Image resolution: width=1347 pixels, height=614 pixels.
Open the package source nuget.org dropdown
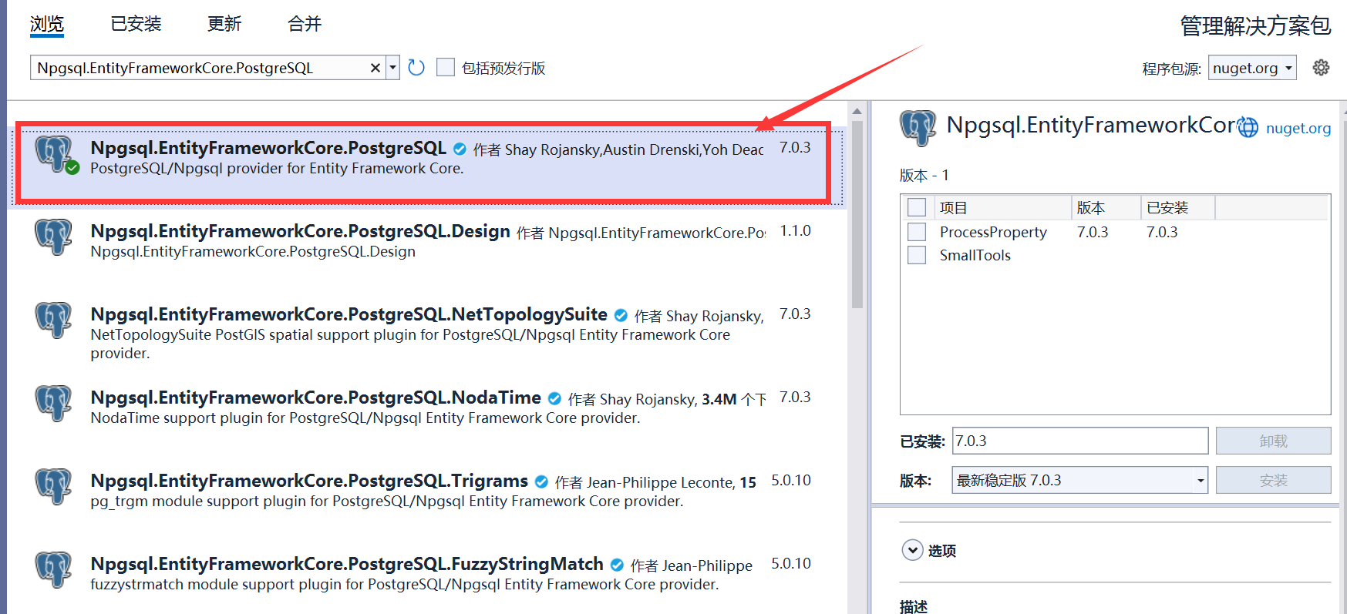tap(1252, 68)
